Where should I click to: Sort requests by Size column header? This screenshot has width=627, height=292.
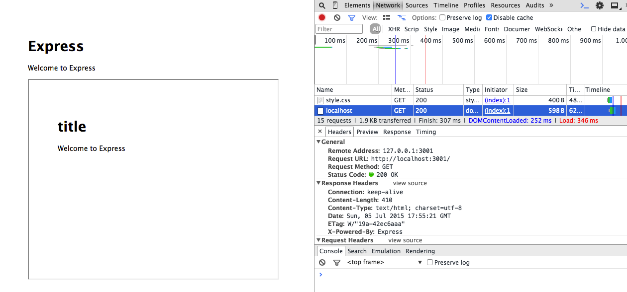(540, 90)
